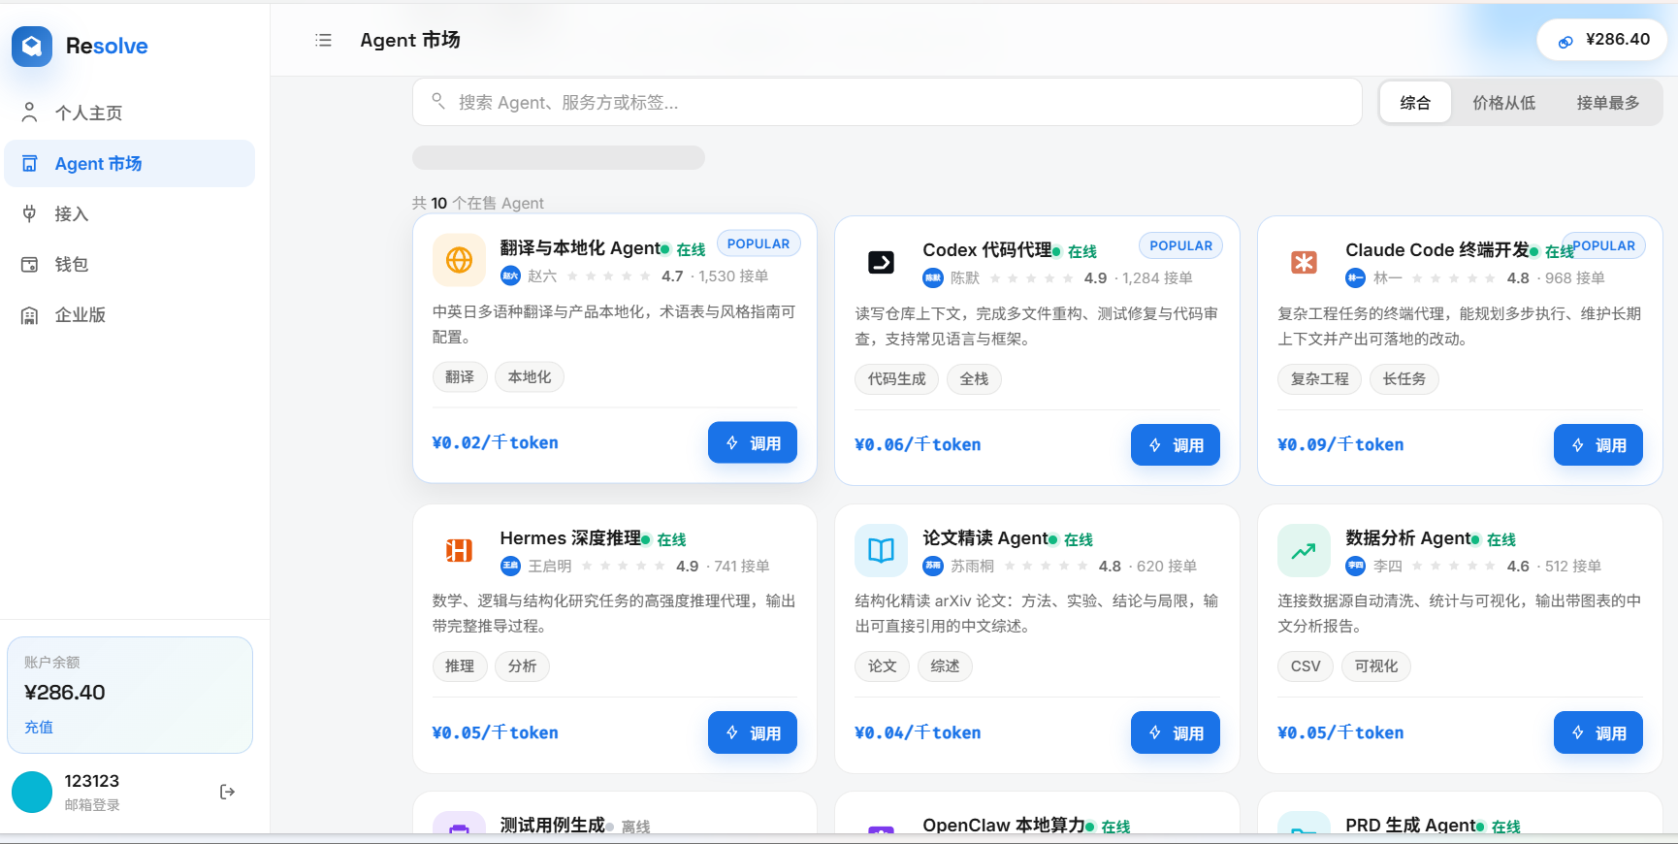
Task: Open 接入 in the sidebar
Action: pos(130,213)
